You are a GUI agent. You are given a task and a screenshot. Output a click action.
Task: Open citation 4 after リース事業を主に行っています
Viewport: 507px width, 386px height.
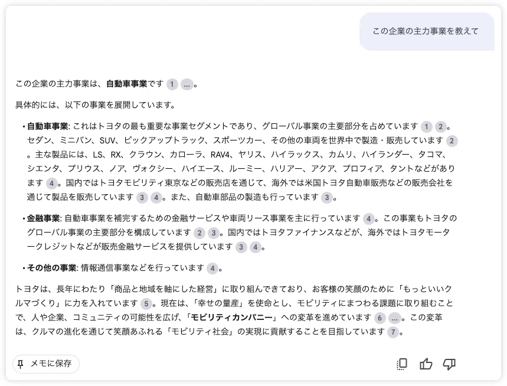369,219
